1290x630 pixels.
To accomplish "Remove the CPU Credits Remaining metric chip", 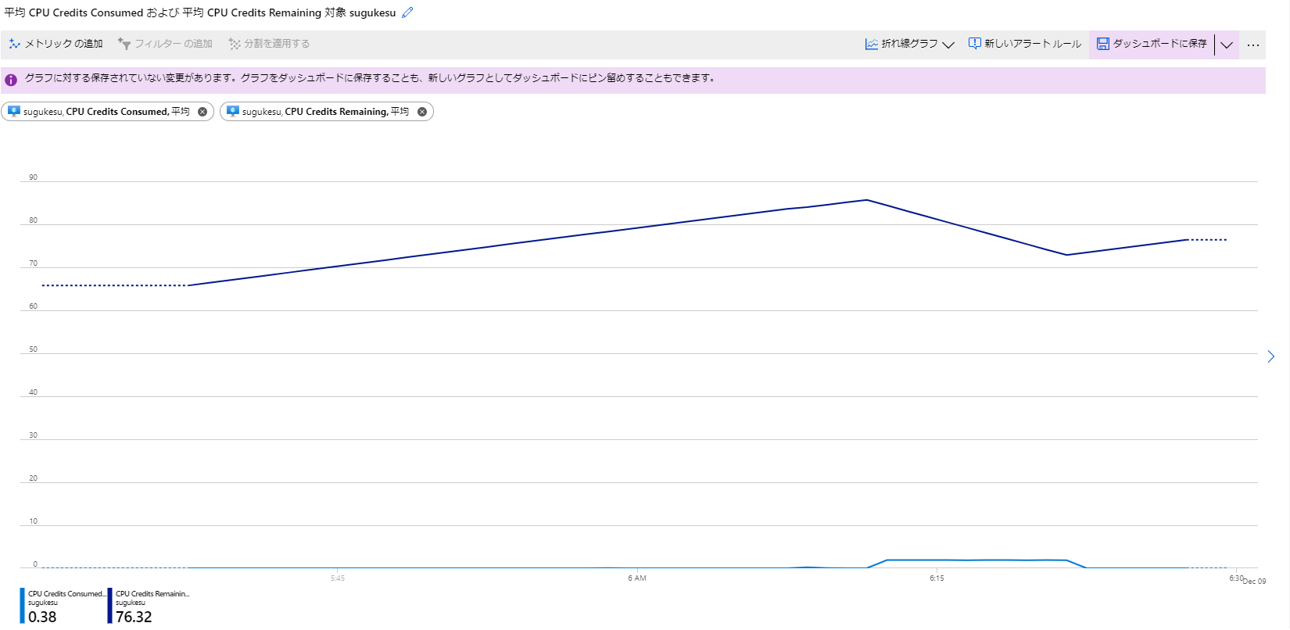I will [422, 112].
